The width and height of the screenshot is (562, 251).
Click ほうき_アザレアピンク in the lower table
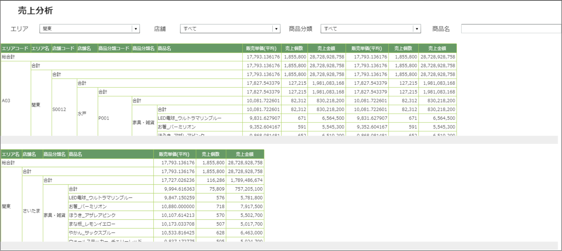(x=92, y=215)
